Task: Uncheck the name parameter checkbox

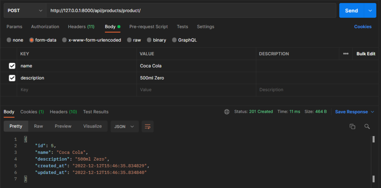Action: point(12,66)
